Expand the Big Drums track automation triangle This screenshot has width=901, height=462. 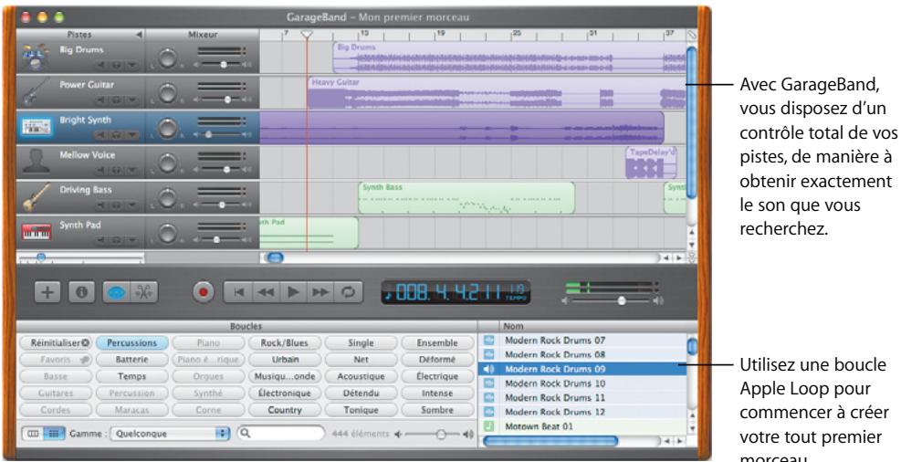click(x=131, y=65)
